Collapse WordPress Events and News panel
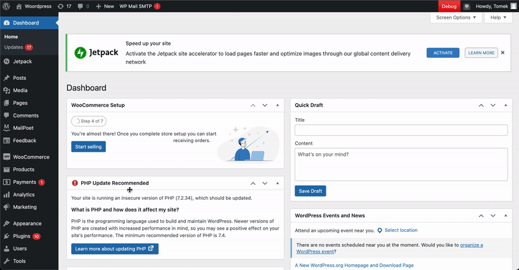519x270 pixels. [x=505, y=215]
